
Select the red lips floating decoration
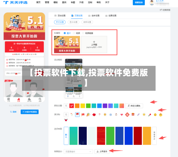[94, 115]
